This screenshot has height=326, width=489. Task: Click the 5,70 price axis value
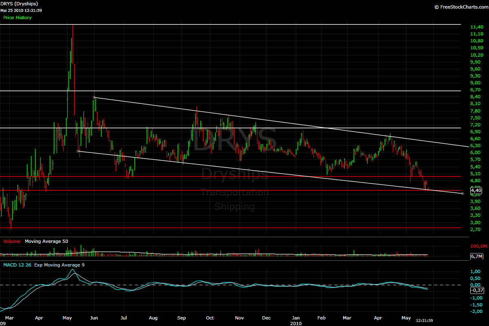click(475, 160)
